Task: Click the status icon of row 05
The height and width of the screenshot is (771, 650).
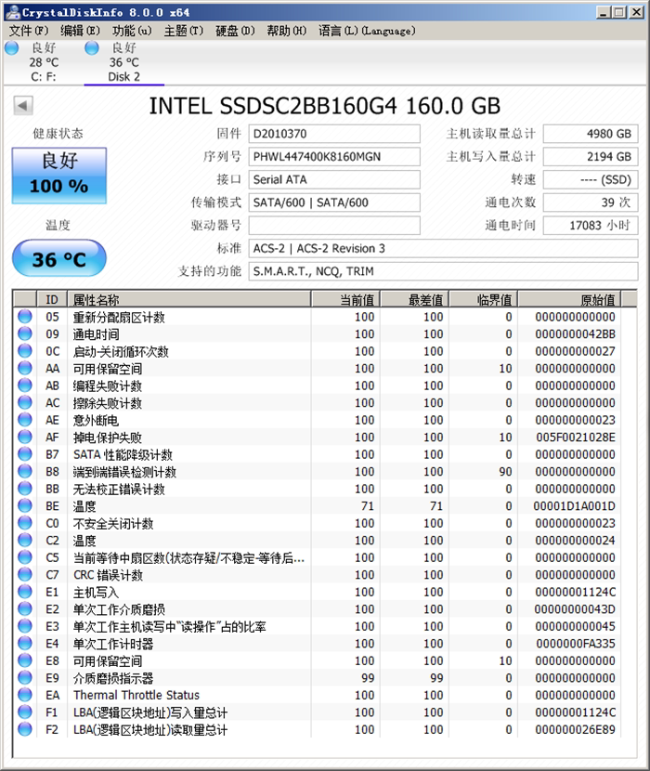Action: click(x=25, y=316)
